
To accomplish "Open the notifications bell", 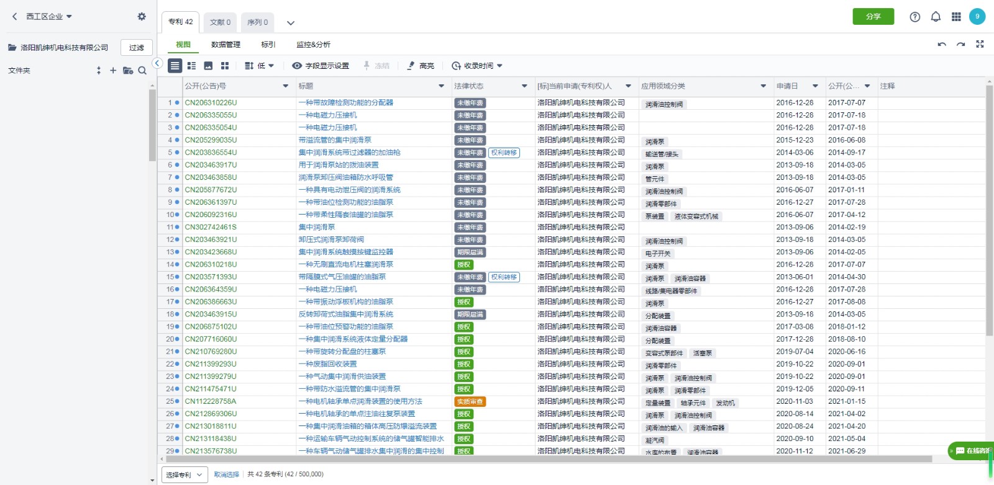I will (x=936, y=17).
